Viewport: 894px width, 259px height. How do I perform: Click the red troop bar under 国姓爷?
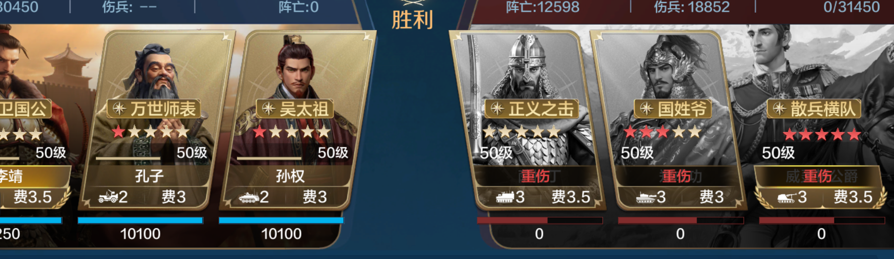pyautogui.click(x=681, y=220)
